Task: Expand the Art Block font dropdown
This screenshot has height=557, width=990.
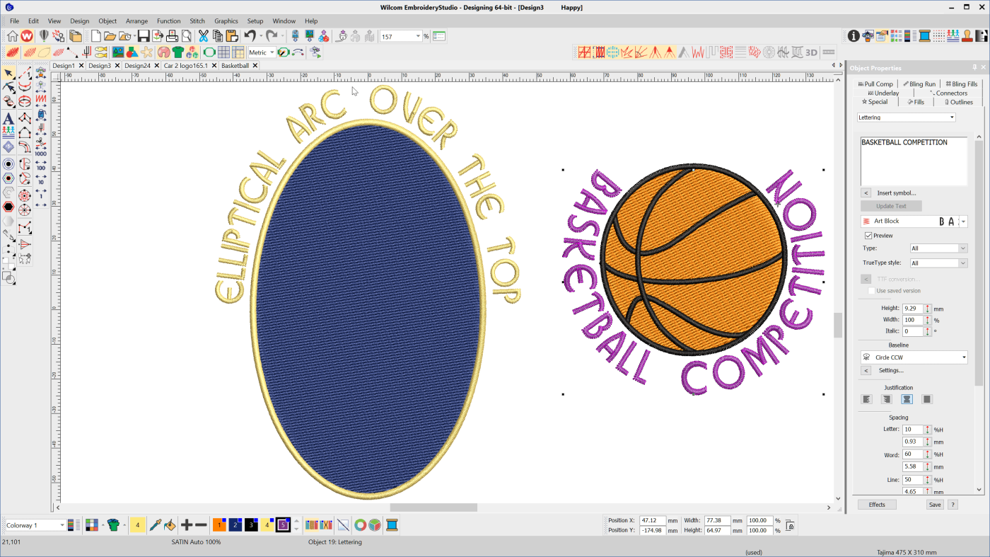Action: tap(963, 222)
